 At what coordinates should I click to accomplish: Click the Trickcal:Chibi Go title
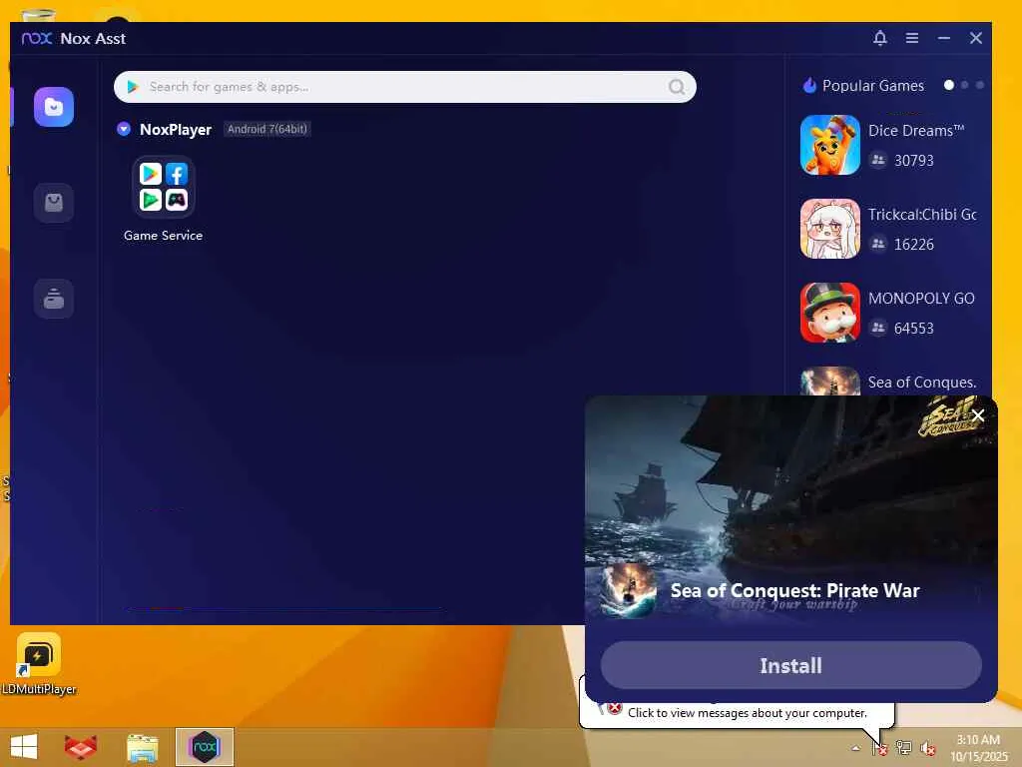921,215
